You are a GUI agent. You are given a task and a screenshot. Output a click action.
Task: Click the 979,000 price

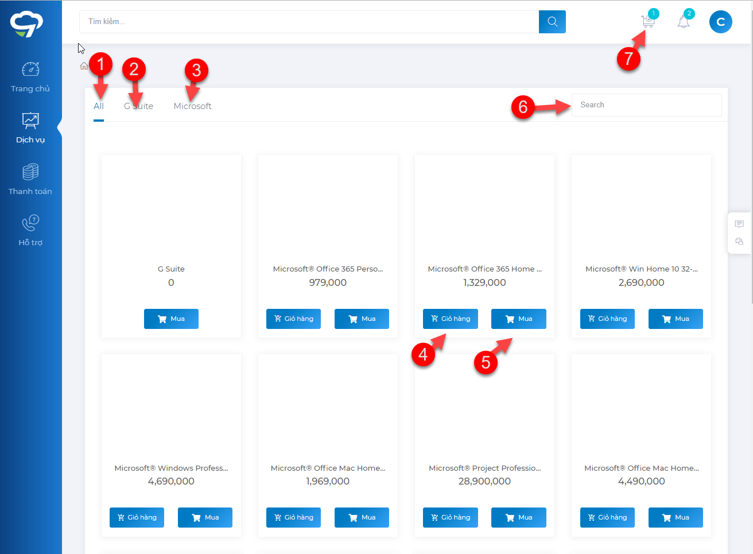coord(328,282)
